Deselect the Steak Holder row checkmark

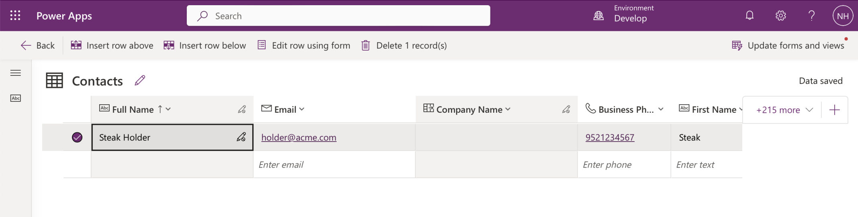(x=77, y=138)
